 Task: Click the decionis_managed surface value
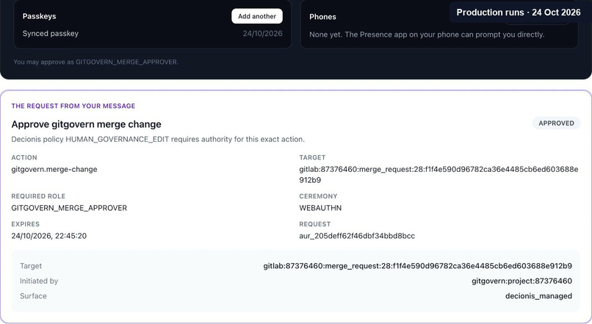coord(538,296)
